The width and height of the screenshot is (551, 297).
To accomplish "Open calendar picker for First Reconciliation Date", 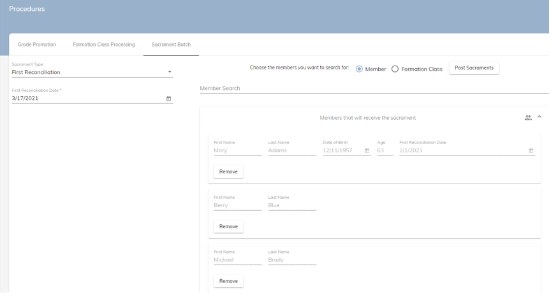I will (x=168, y=99).
